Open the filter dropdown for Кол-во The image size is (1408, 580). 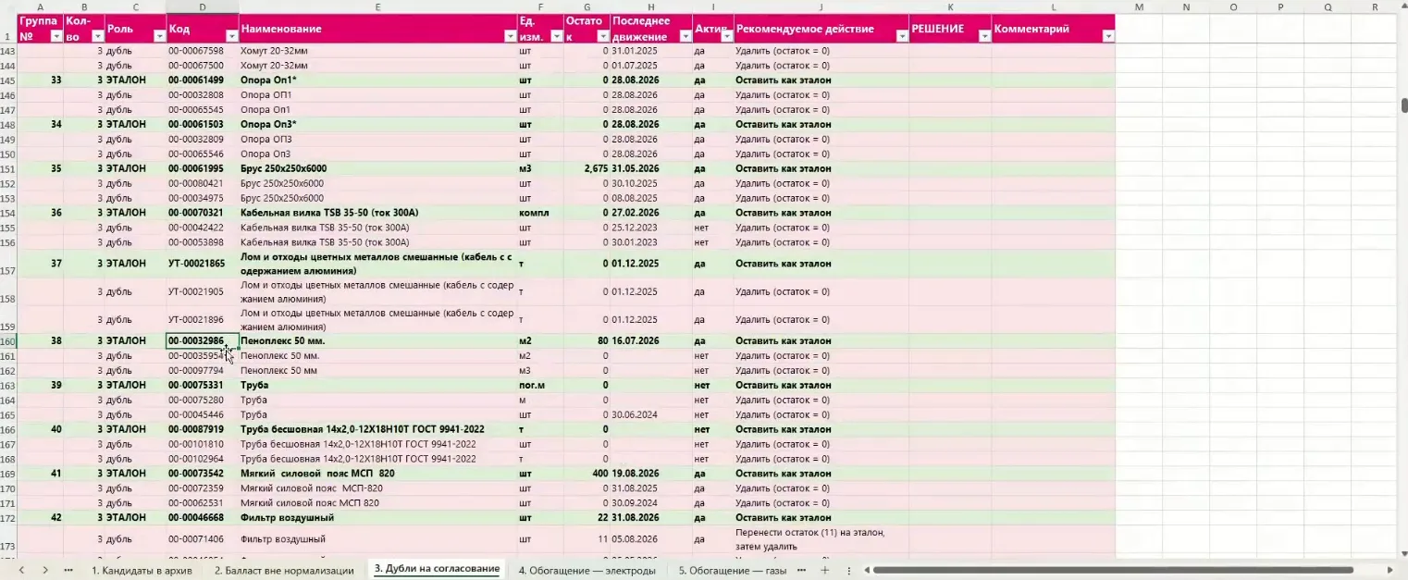[97, 36]
